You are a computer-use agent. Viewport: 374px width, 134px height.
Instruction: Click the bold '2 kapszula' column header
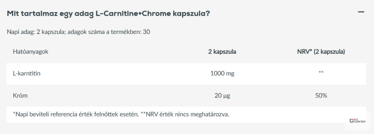pos(222,52)
